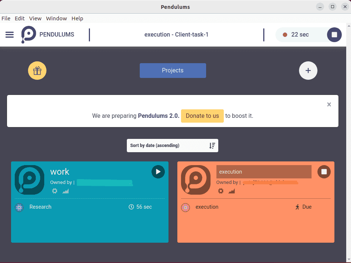This screenshot has height=263, width=351.
Task: Click the 'Due' status text
Action: pyautogui.click(x=307, y=207)
